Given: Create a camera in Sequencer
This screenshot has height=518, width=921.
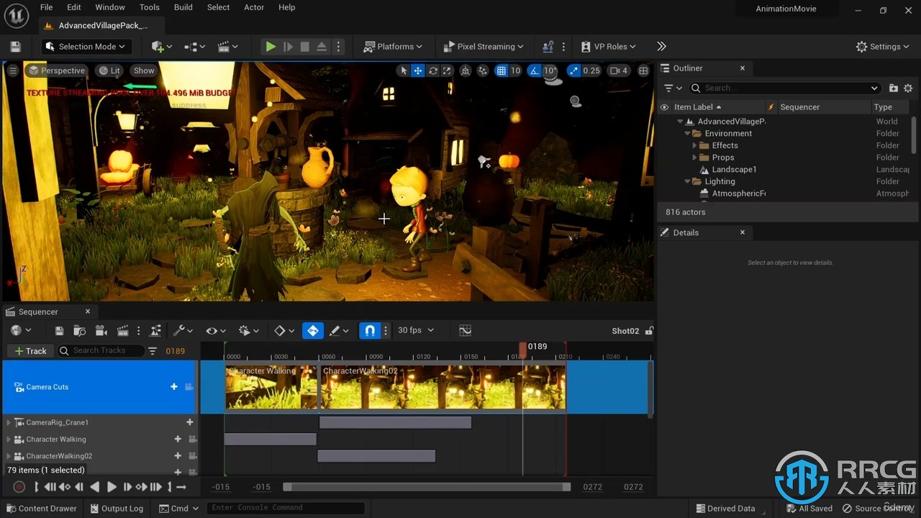Looking at the screenshot, I should click(101, 330).
